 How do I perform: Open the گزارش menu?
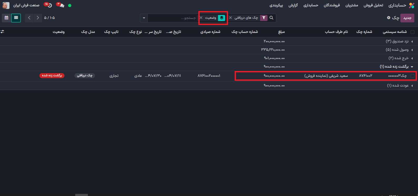pos(293,5)
